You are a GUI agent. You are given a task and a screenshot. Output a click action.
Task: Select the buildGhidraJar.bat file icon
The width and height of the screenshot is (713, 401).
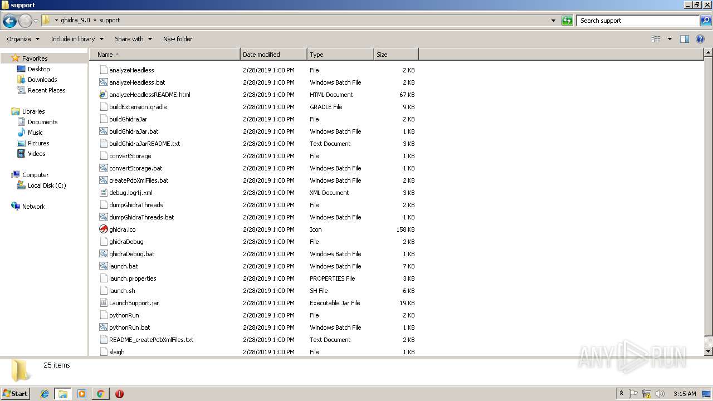[103, 131]
